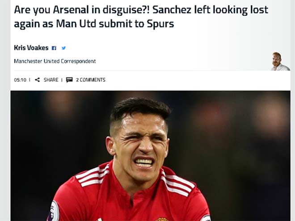
Task: Click the author's avatar photo
Action: tap(278, 61)
